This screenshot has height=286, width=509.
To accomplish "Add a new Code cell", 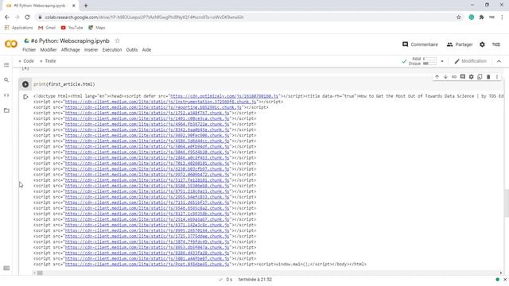I will (26, 61).
